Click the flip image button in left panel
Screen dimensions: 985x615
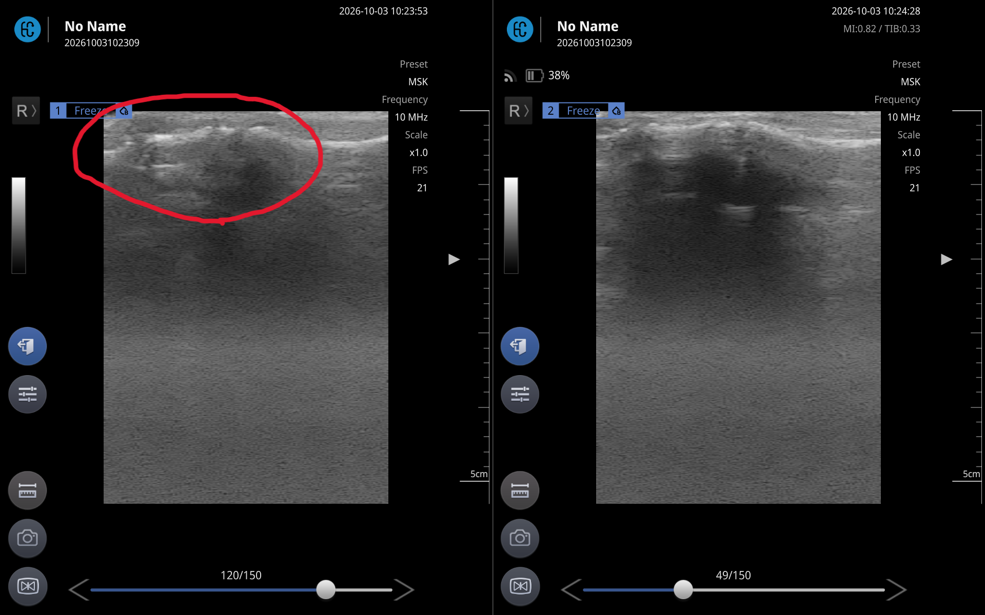point(27,586)
